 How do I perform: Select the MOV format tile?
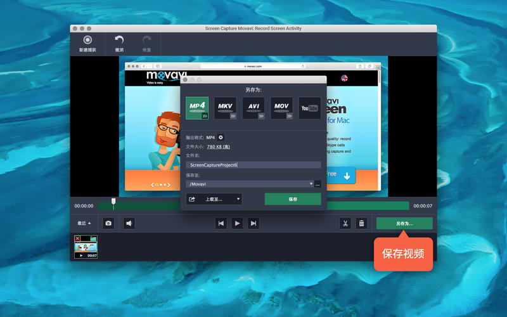pos(281,108)
